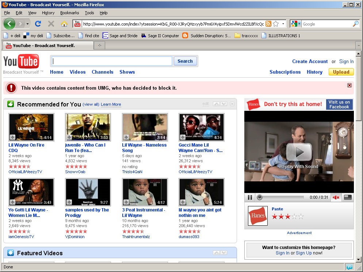This screenshot has height=272, width=363.
Task: Open 'Yo Gotti Lil Wayne - Women Lie' thumbnail
Action: click(31, 192)
